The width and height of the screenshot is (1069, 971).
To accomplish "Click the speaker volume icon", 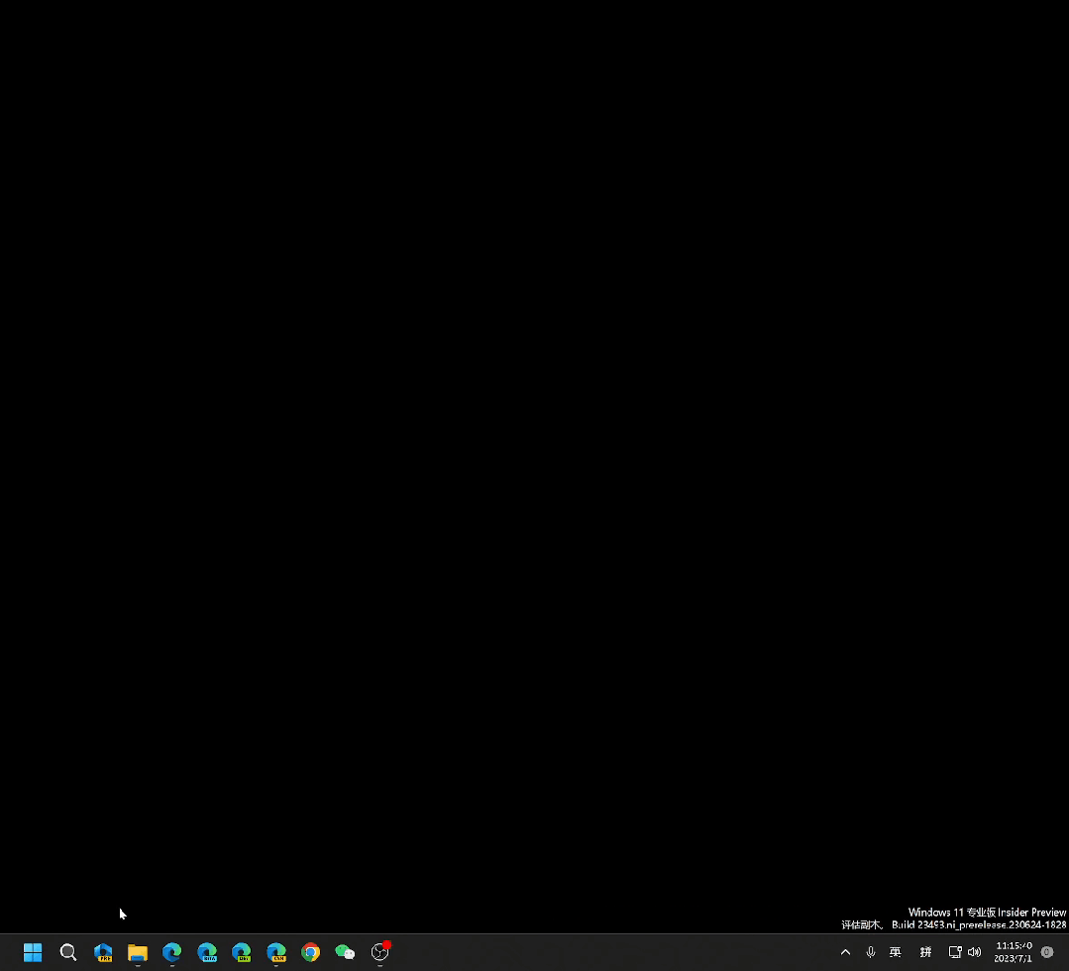I will tap(975, 952).
